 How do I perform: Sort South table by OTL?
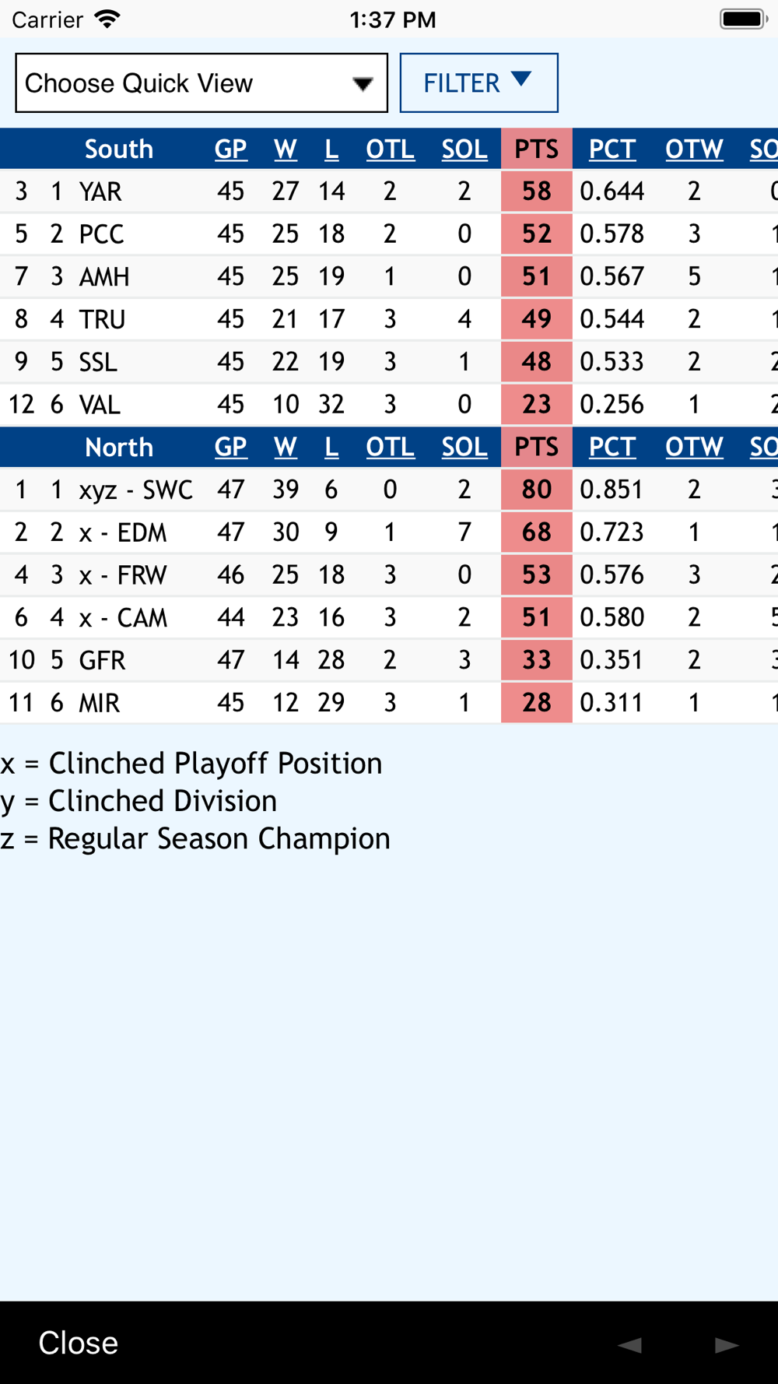point(390,149)
